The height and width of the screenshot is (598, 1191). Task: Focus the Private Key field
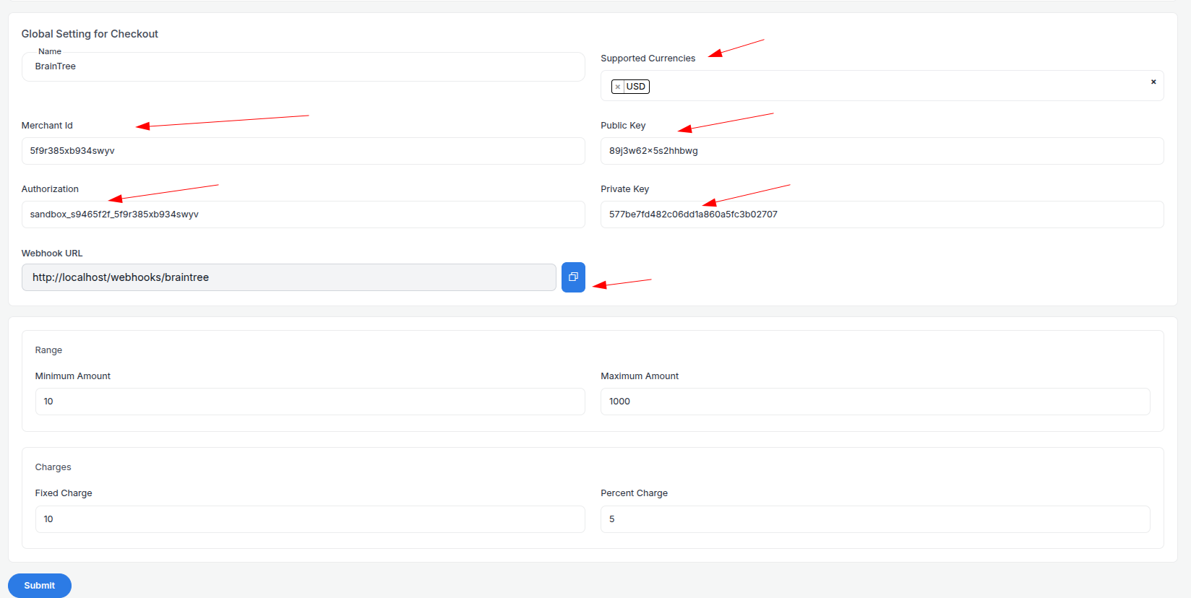[882, 214]
